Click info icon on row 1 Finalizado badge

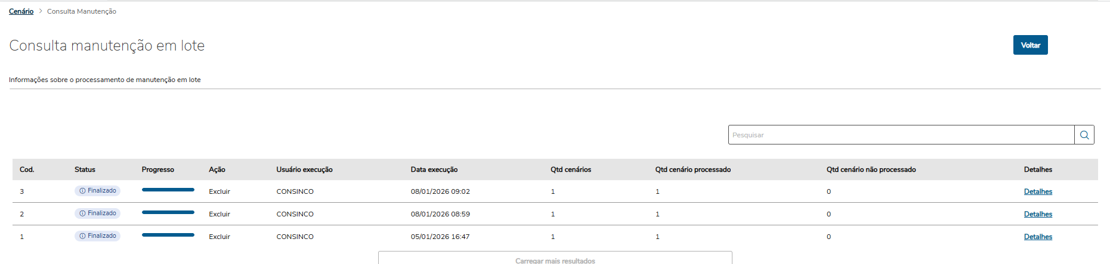[x=82, y=236]
